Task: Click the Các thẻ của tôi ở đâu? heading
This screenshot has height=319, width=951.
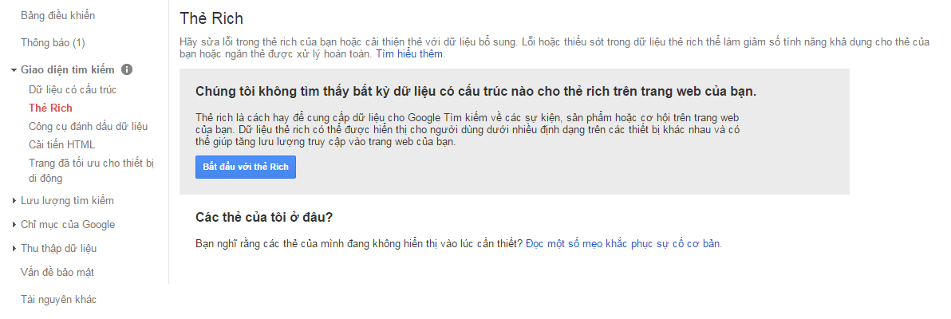Action: point(264,217)
